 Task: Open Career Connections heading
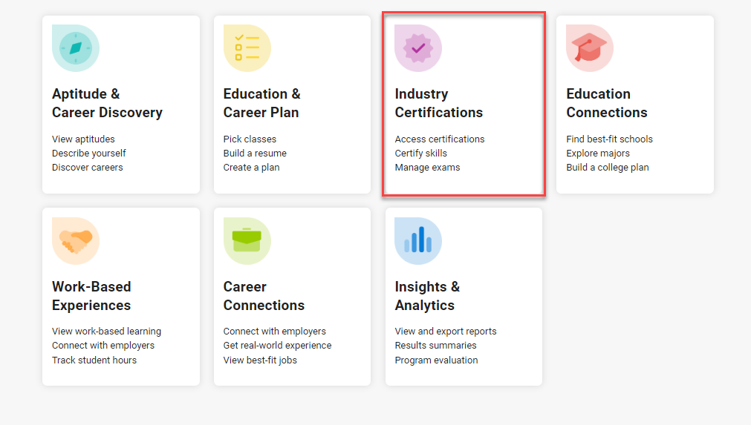click(x=264, y=295)
